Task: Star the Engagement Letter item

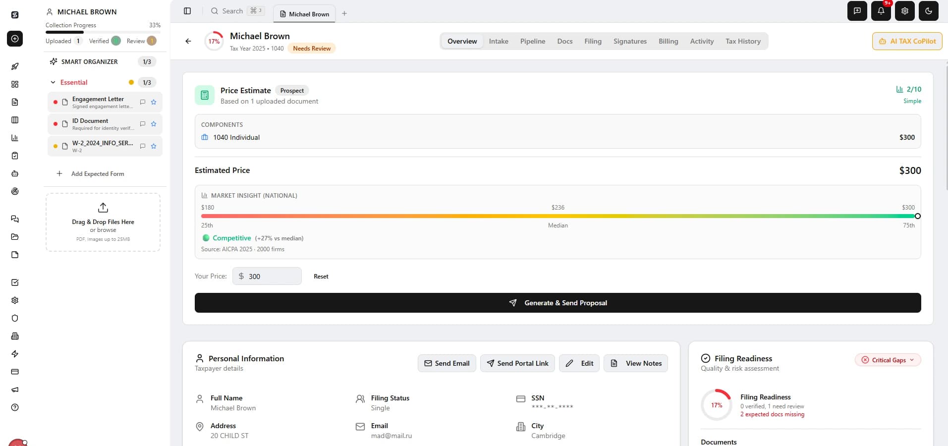Action: point(154,102)
